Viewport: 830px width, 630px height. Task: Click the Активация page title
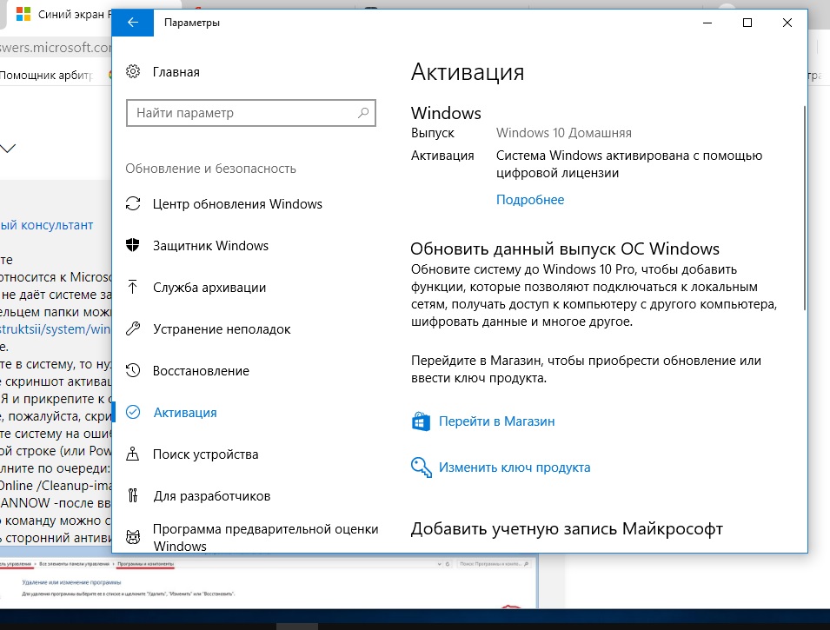coord(468,71)
